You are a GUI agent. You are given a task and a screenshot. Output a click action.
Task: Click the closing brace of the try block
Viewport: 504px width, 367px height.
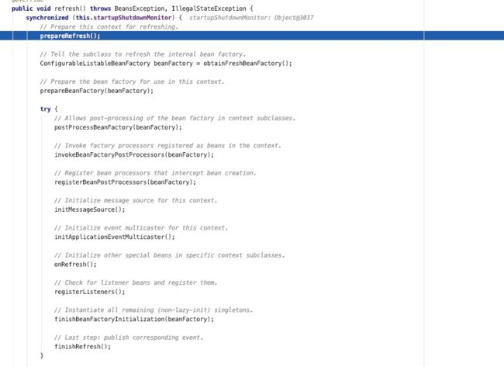click(42, 355)
